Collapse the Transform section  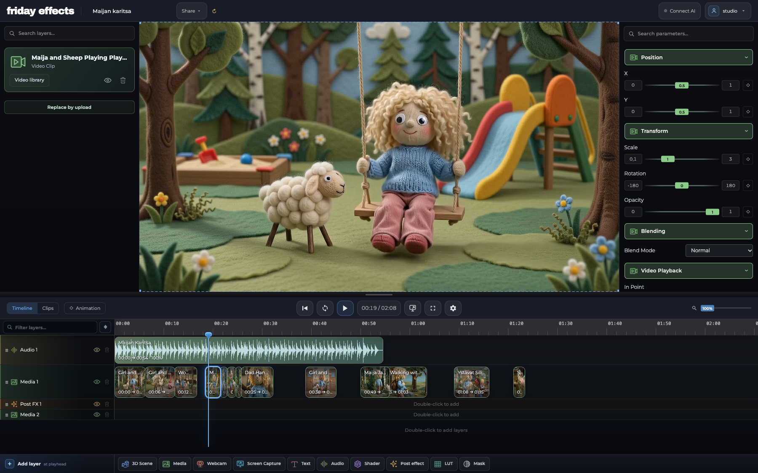(689, 131)
